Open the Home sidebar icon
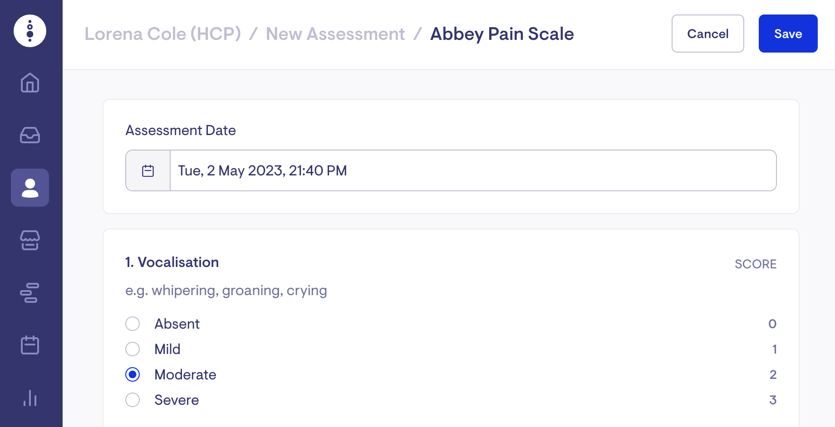 pyautogui.click(x=30, y=82)
